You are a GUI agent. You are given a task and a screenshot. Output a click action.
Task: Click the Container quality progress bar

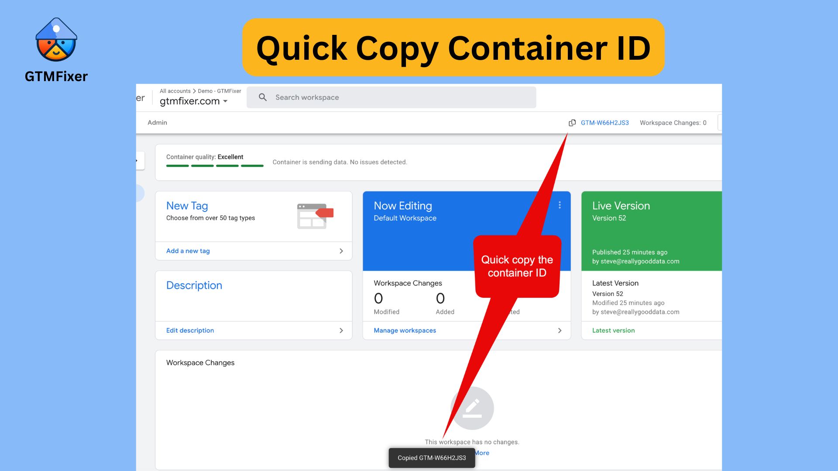[x=215, y=166]
